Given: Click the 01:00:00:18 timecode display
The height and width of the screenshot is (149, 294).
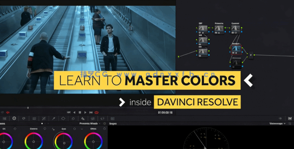Looking at the screenshot, I should point(165,112).
